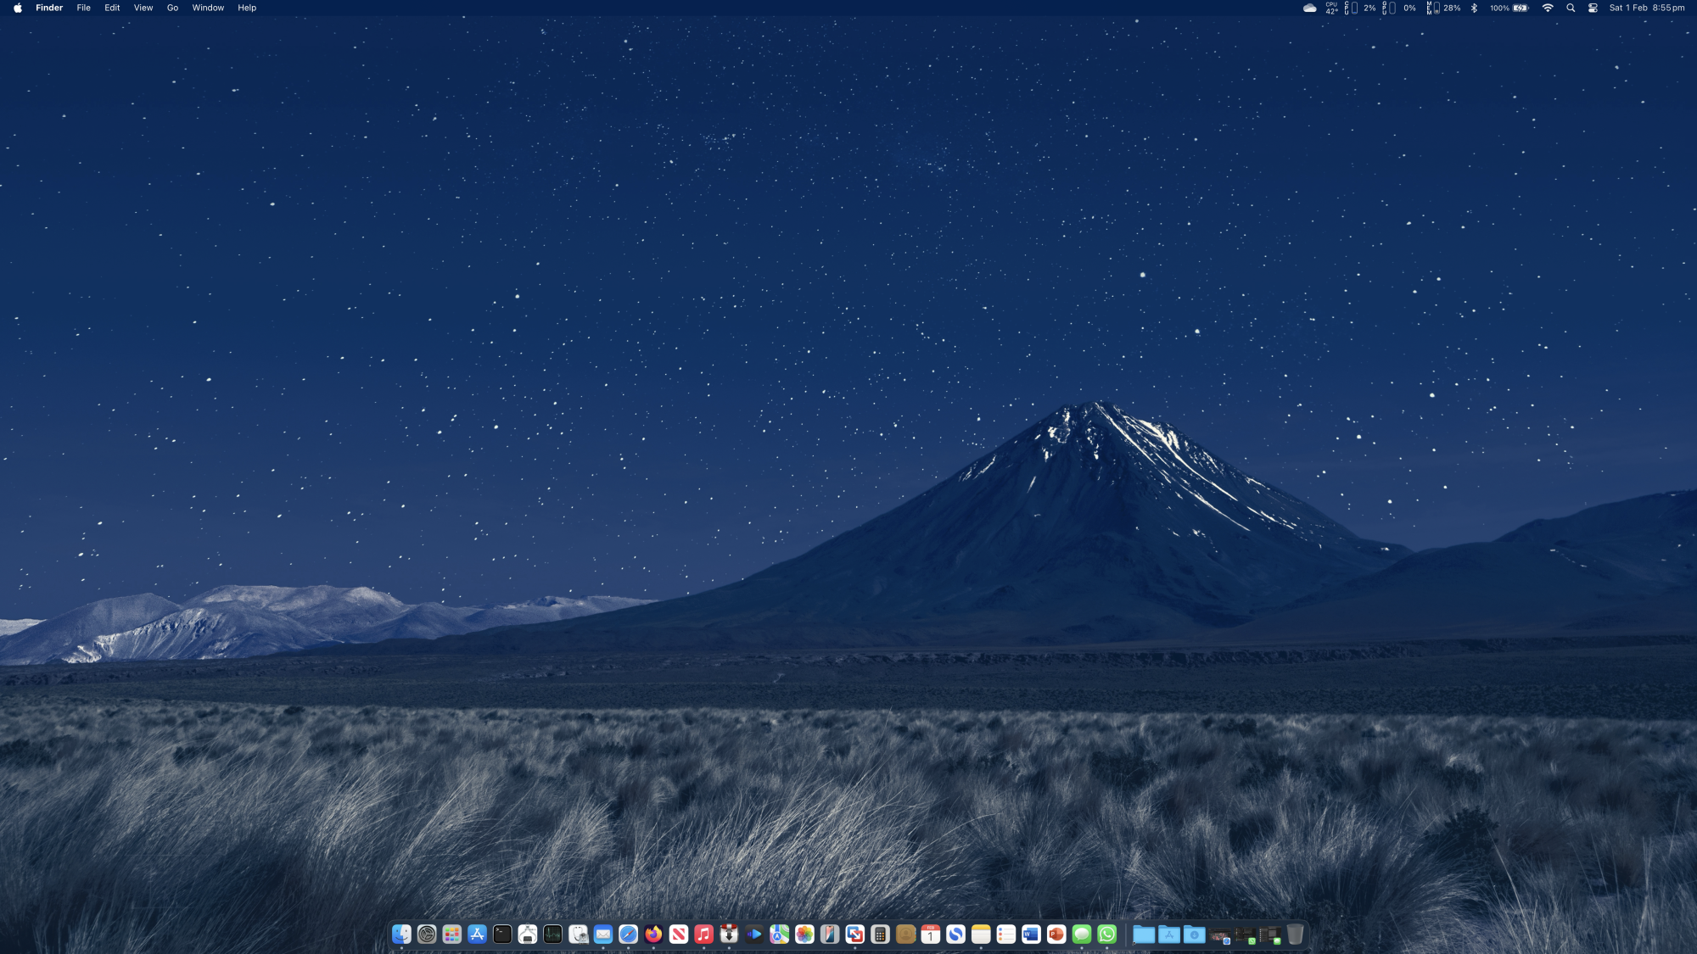Launch System Settings from the Dock
The width and height of the screenshot is (1697, 954).
coord(427,934)
